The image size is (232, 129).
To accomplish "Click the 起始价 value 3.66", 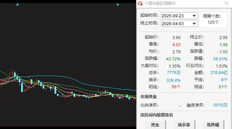I will pos(176,38).
